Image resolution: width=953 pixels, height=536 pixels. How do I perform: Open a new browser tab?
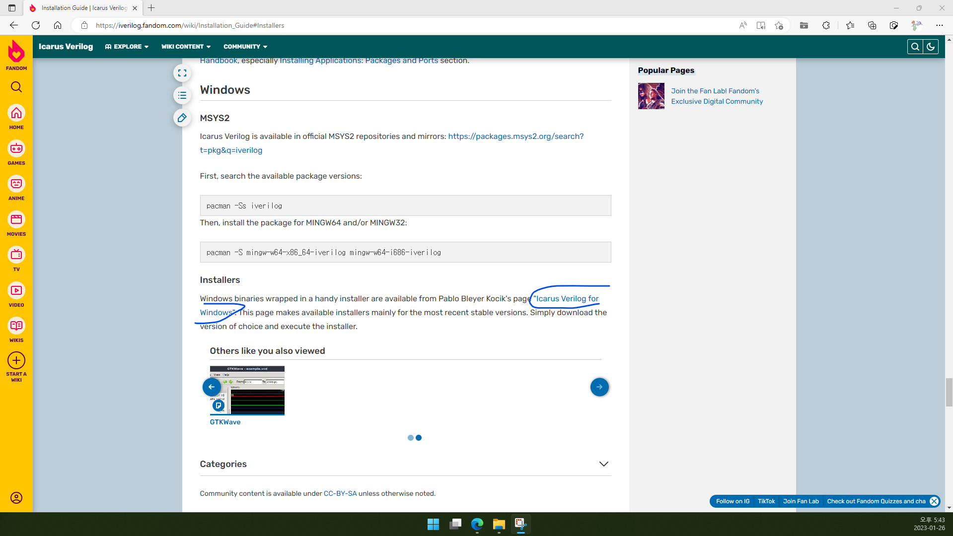[151, 8]
